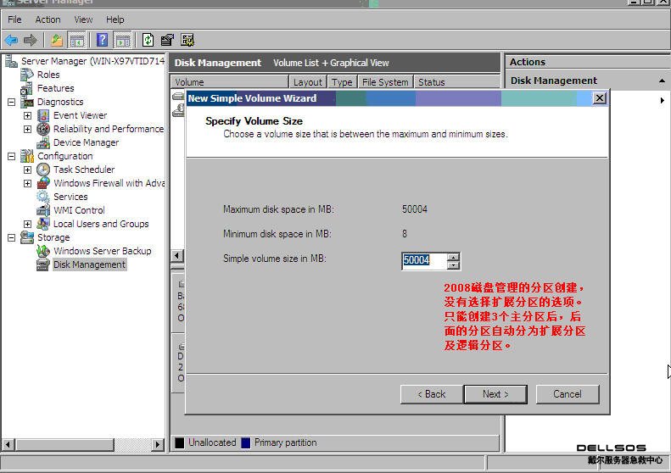Toggle the Show/Hide Console Tree toolbar icon
Screen dimensions: 671x473
[x=77, y=41]
